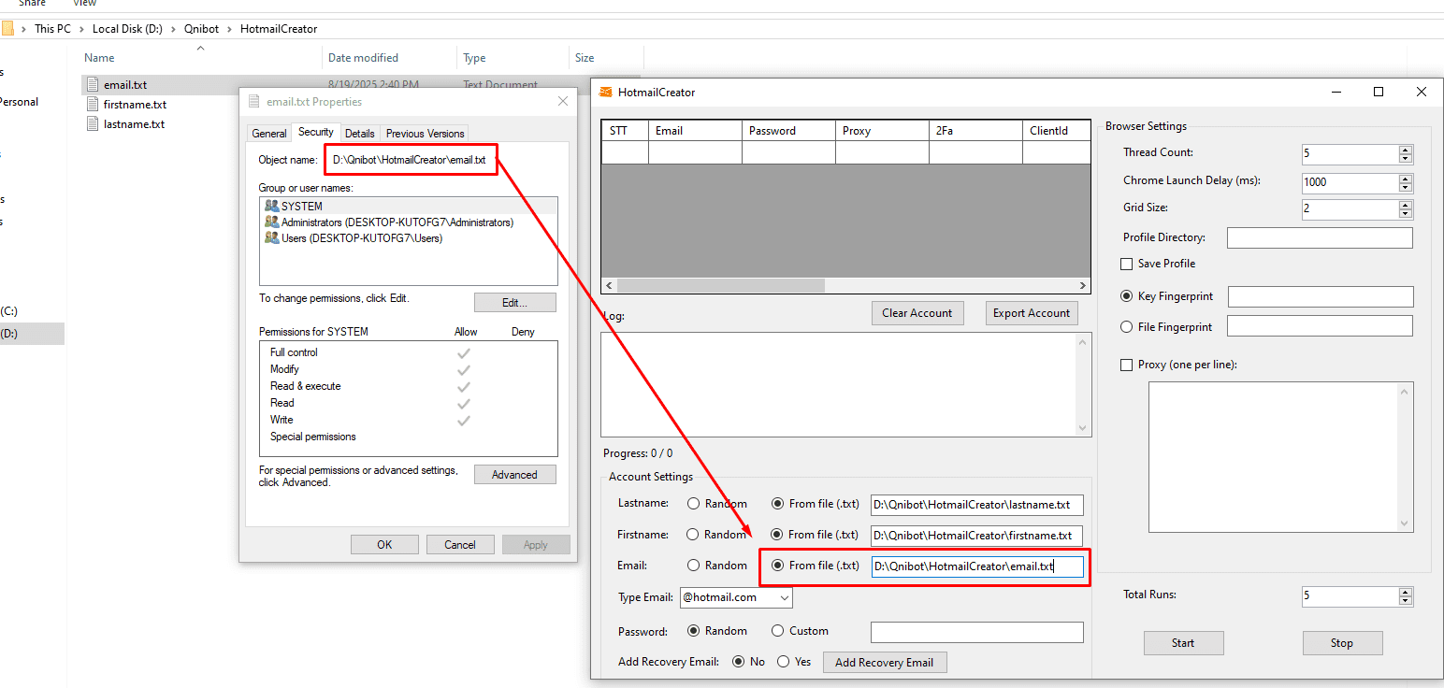Click the firstname.txt file icon in Explorer
This screenshot has height=688, width=1444.
click(x=92, y=105)
